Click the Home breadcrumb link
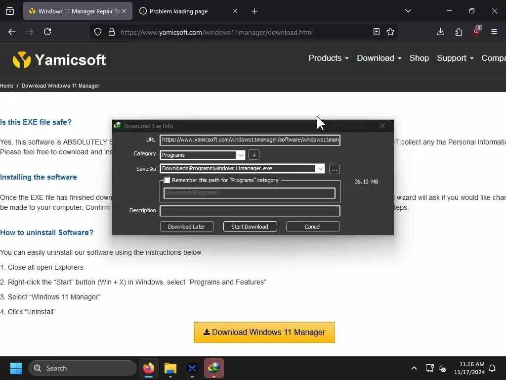 (7, 86)
